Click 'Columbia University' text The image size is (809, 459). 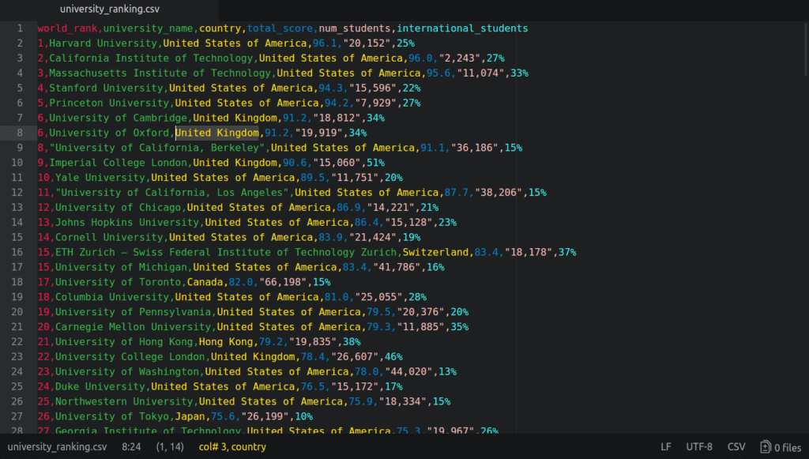[112, 298]
